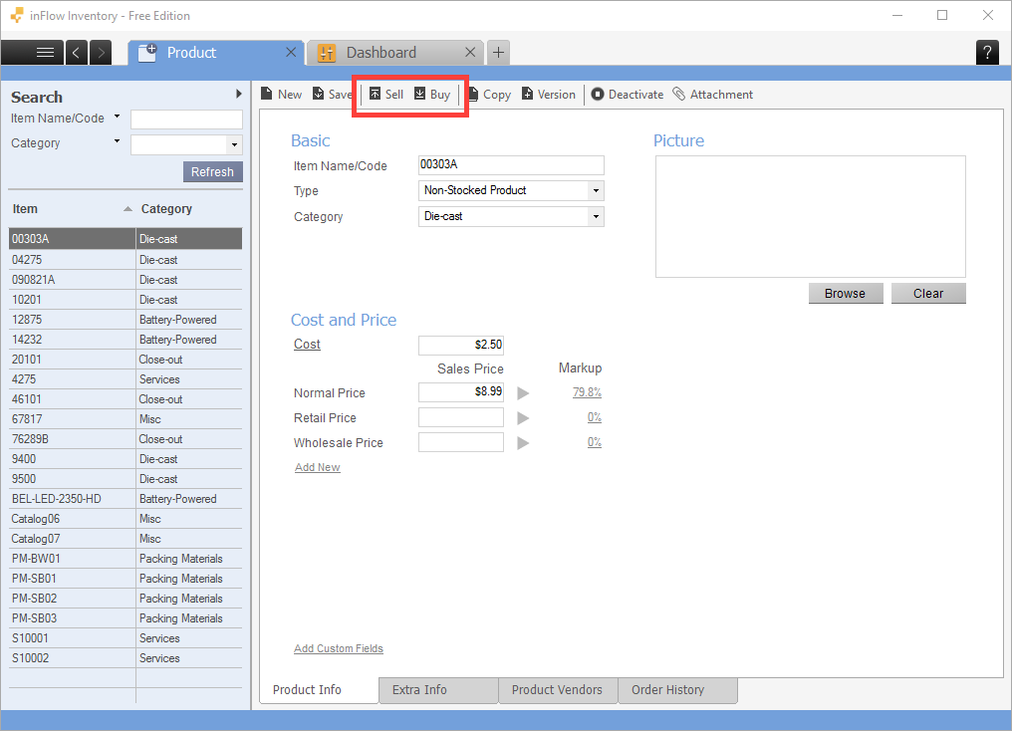Open the product Category dropdown
This screenshot has width=1012, height=731.
point(596,216)
